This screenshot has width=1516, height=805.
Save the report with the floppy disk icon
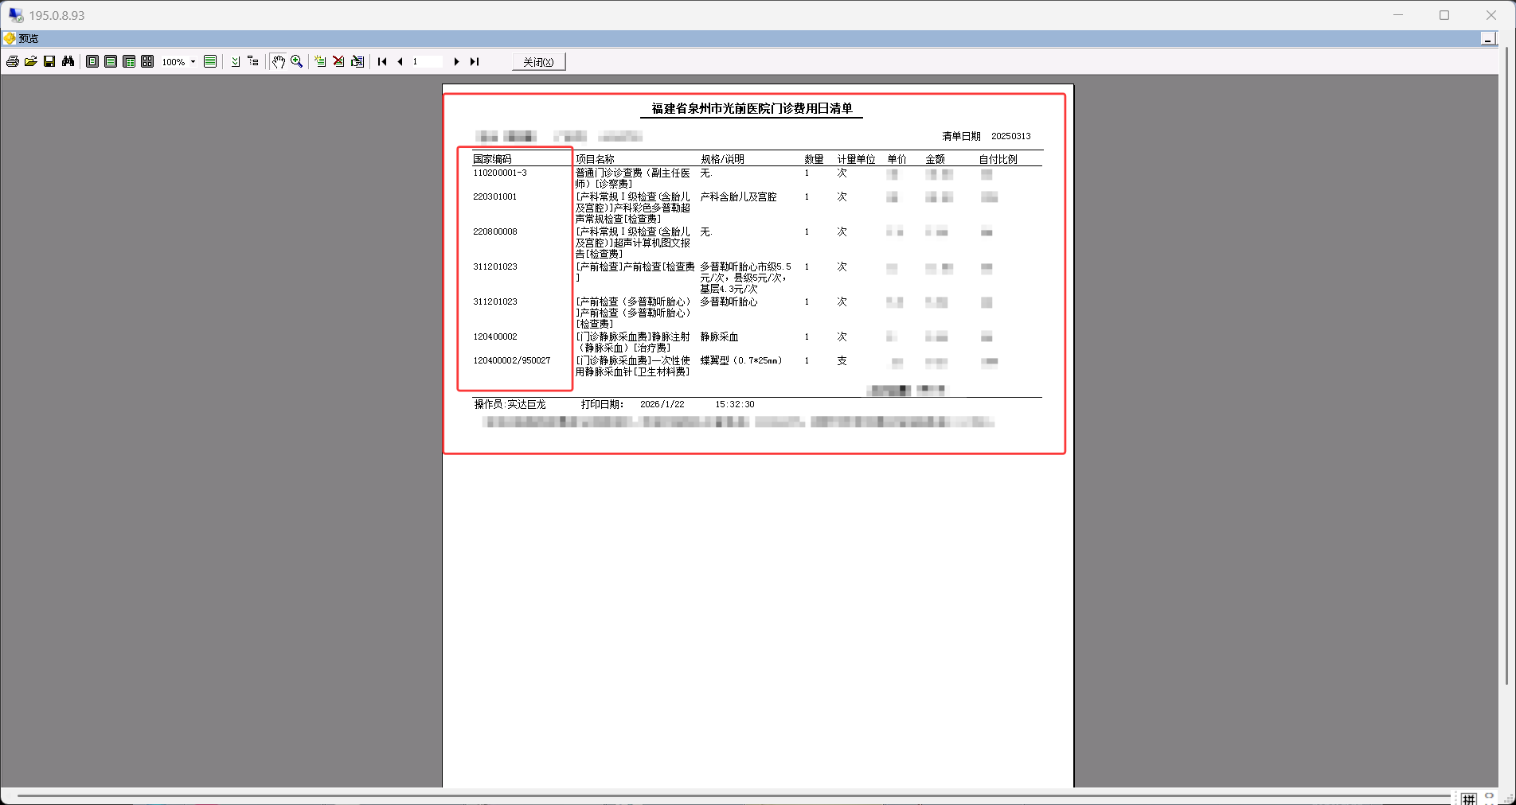click(49, 61)
